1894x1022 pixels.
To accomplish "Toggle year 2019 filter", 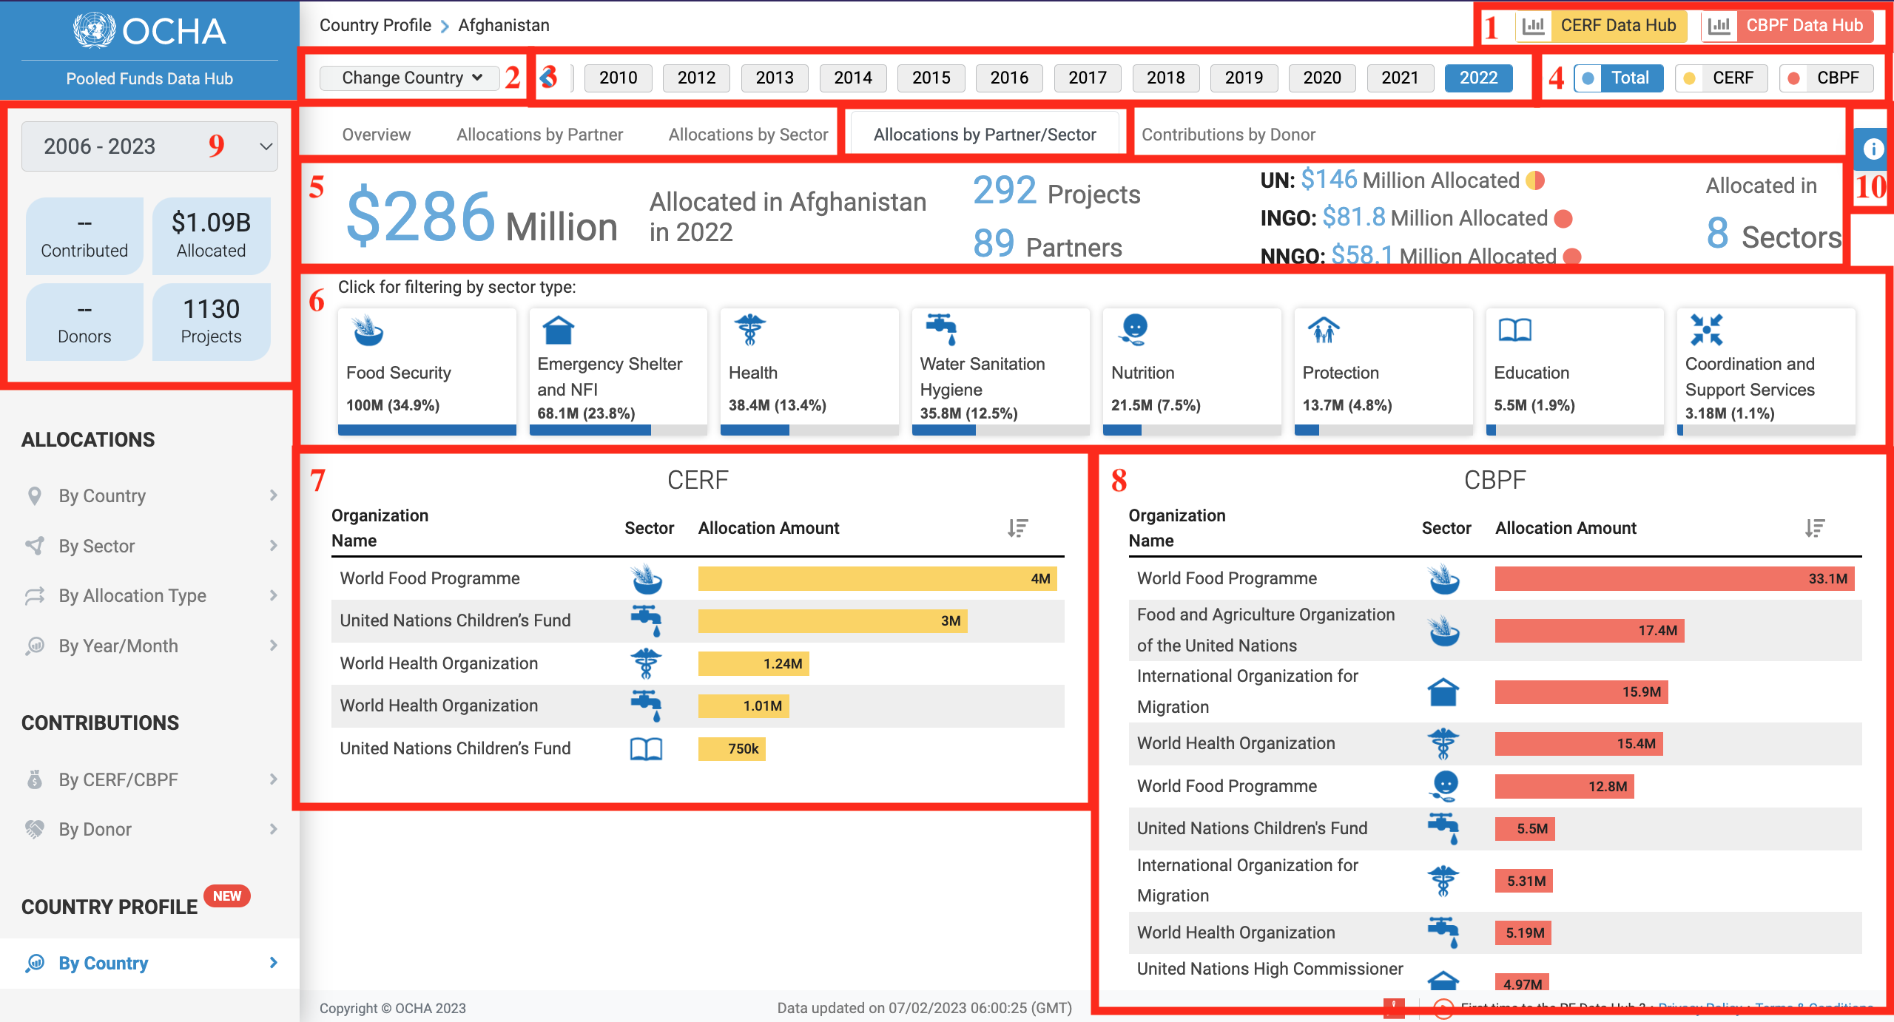I will (1244, 78).
